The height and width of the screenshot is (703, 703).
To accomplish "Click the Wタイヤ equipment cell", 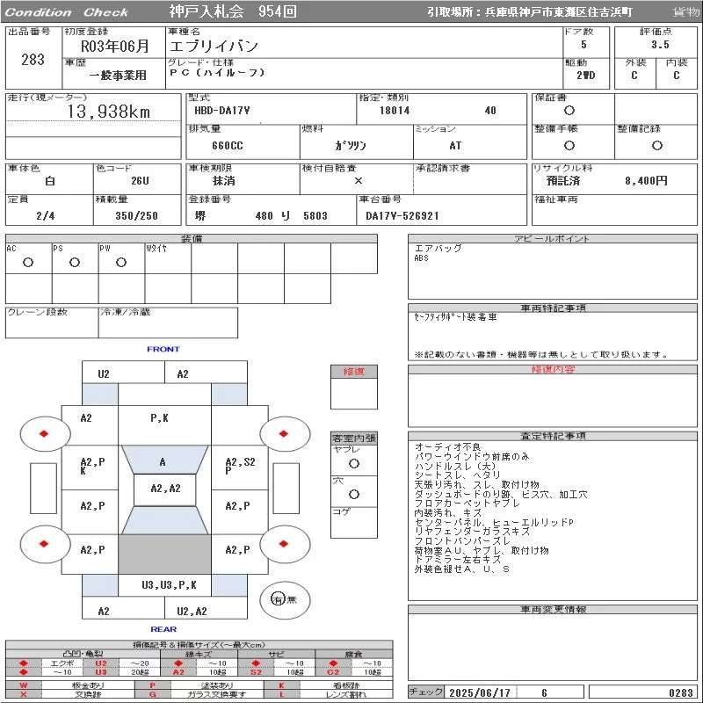I will (168, 258).
